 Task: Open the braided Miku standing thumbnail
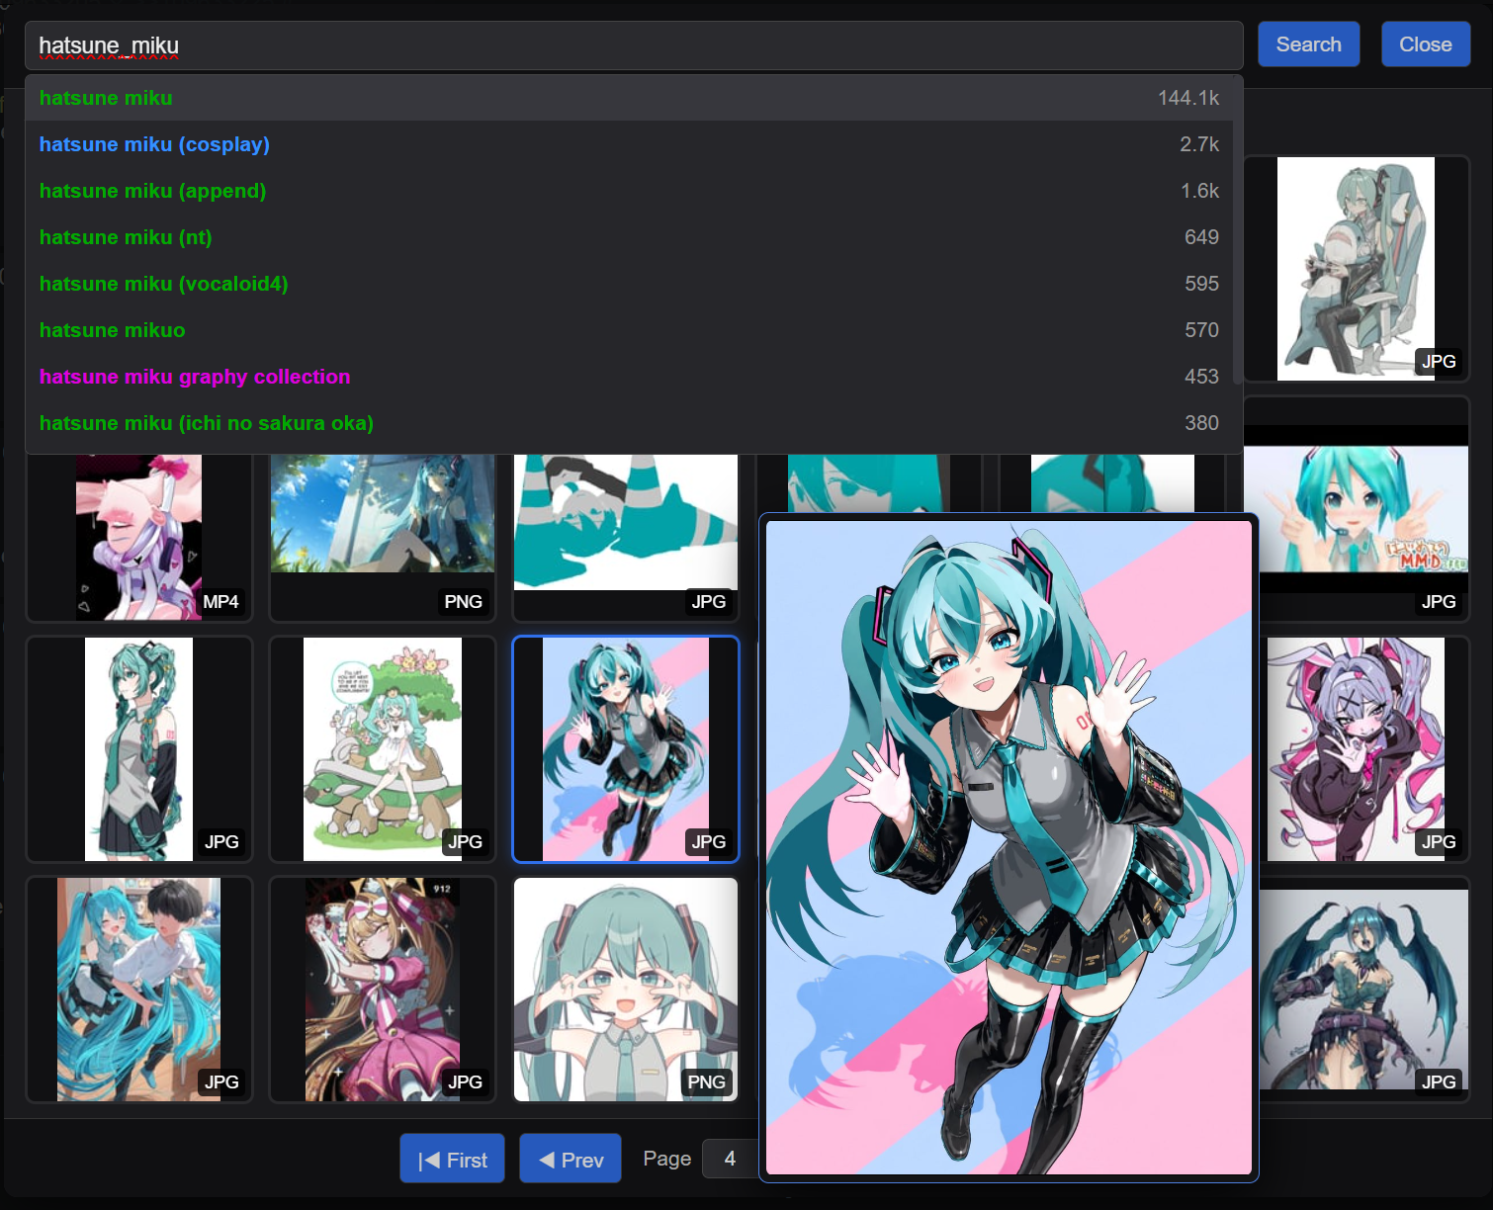[139, 749]
